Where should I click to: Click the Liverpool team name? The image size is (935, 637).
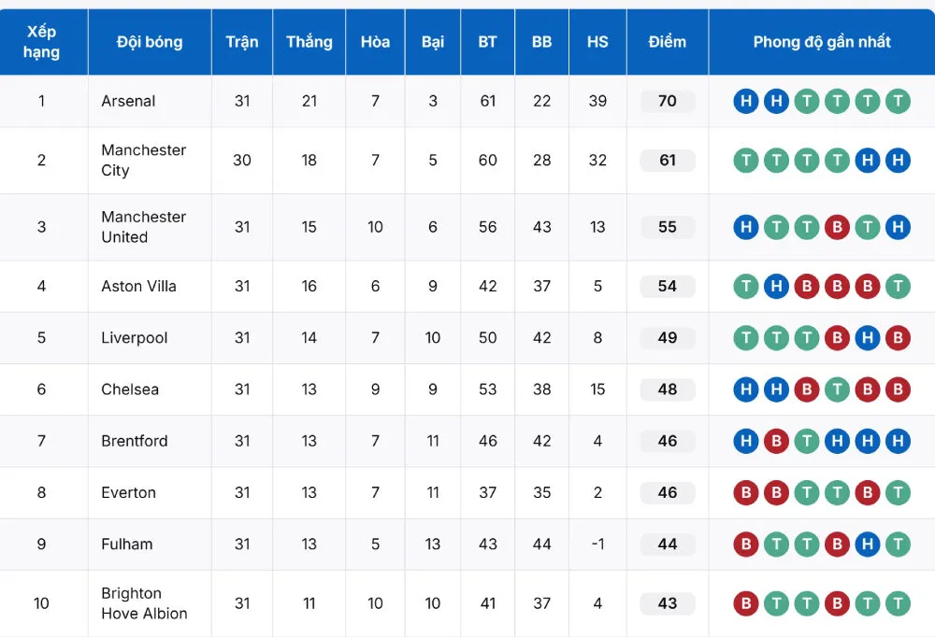(134, 338)
